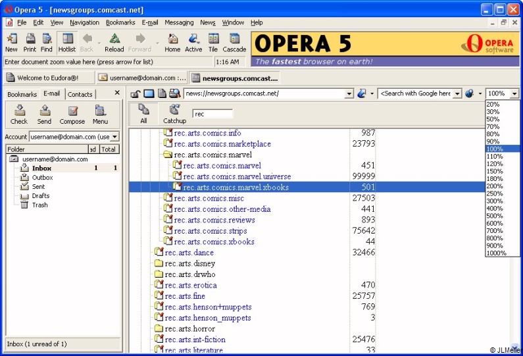Image resolution: width=523 pixels, height=356 pixels.
Task: Open dropdown arrow next to Go icon
Action: [x=372, y=93]
